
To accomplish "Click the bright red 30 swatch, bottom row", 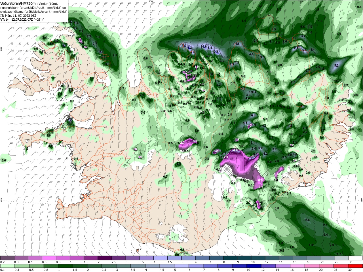I will pyautogui.click(x=356, y=266).
